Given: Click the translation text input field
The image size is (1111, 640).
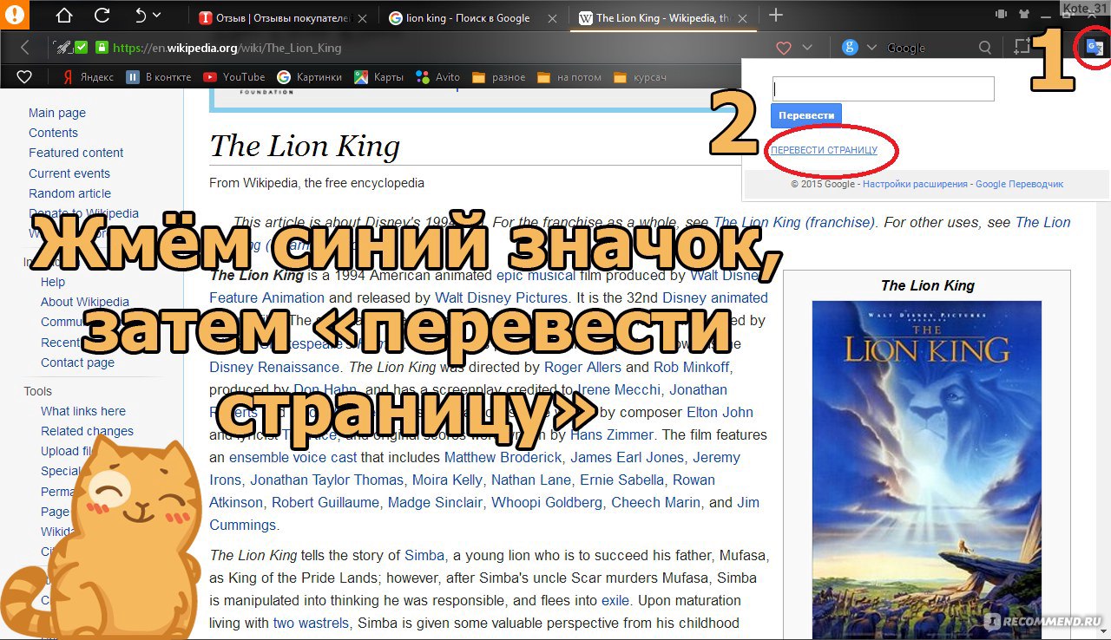Looking at the screenshot, I should tap(883, 88).
